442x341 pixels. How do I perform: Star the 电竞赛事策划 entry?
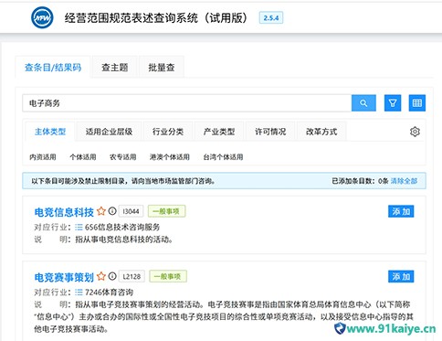pyautogui.click(x=101, y=276)
